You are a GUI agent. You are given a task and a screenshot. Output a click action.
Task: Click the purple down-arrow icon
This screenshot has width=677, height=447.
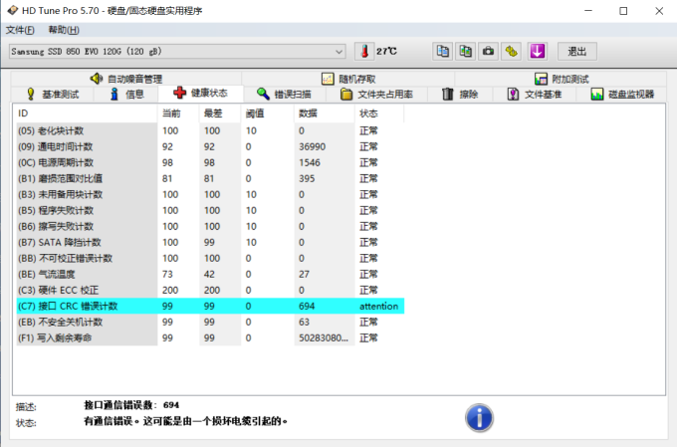tap(538, 51)
